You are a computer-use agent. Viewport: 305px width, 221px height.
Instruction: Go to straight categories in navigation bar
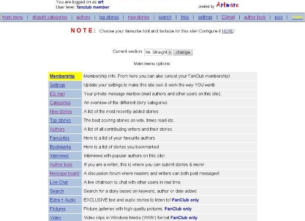[50, 17]
